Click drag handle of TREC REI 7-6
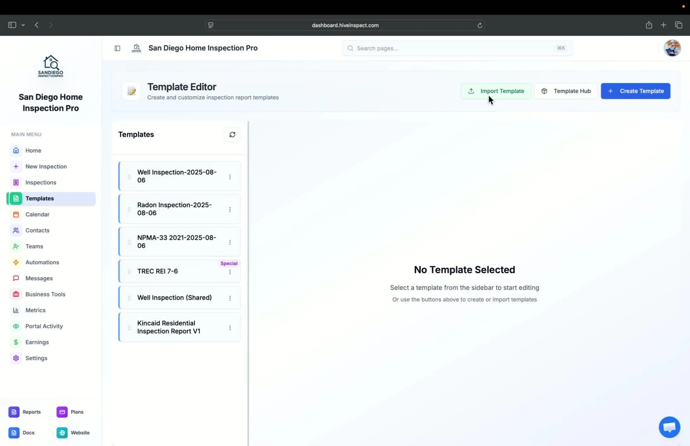This screenshot has height=446, width=690. (x=129, y=271)
